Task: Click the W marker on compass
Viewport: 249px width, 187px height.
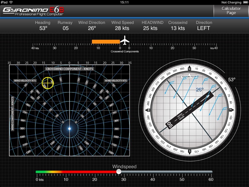Action: coord(148,110)
